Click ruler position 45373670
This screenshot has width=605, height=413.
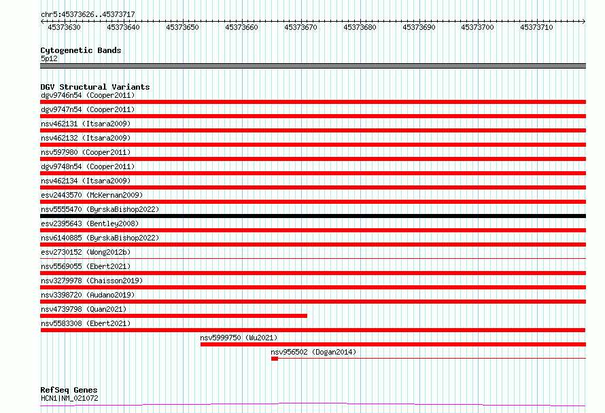tap(300, 27)
